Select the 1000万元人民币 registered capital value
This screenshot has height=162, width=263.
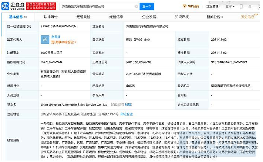coord(51,53)
